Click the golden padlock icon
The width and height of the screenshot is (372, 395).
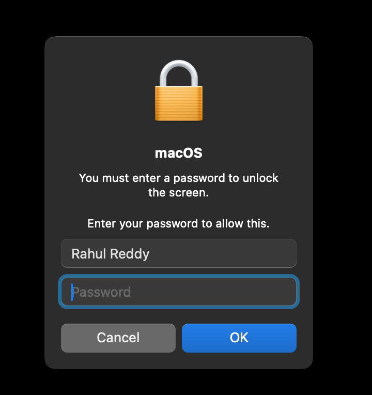tap(179, 90)
